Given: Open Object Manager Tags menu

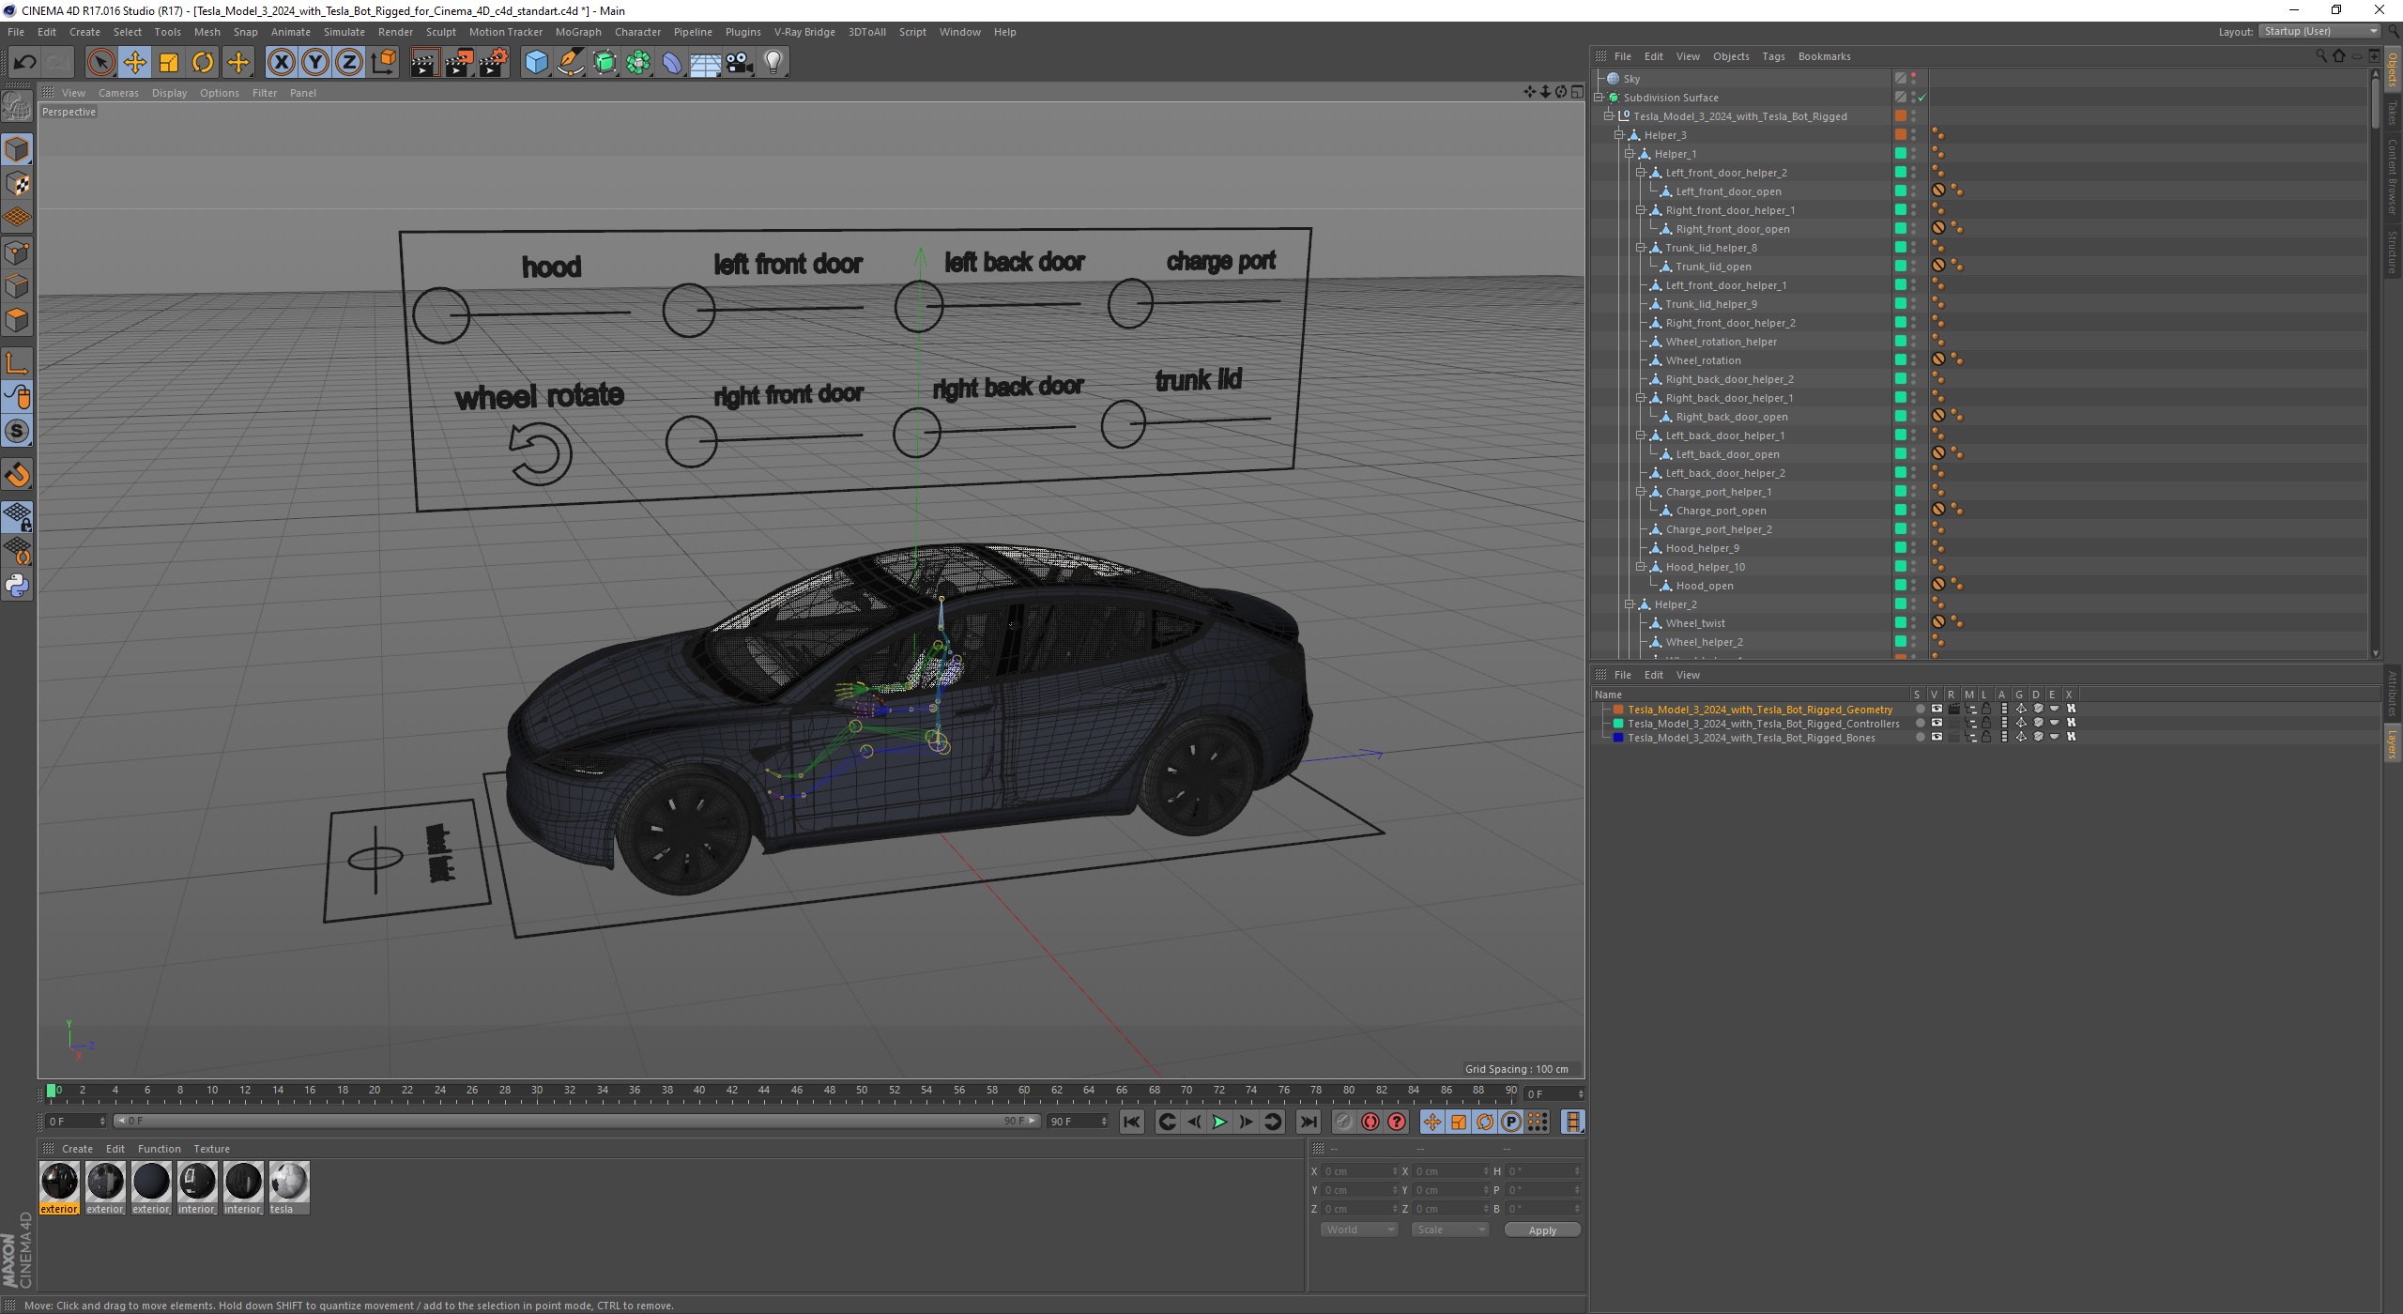Looking at the screenshot, I should coord(1773,56).
